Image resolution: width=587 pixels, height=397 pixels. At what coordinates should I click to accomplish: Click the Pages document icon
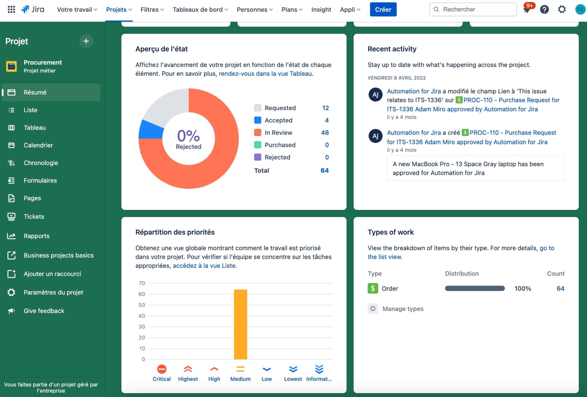point(12,198)
